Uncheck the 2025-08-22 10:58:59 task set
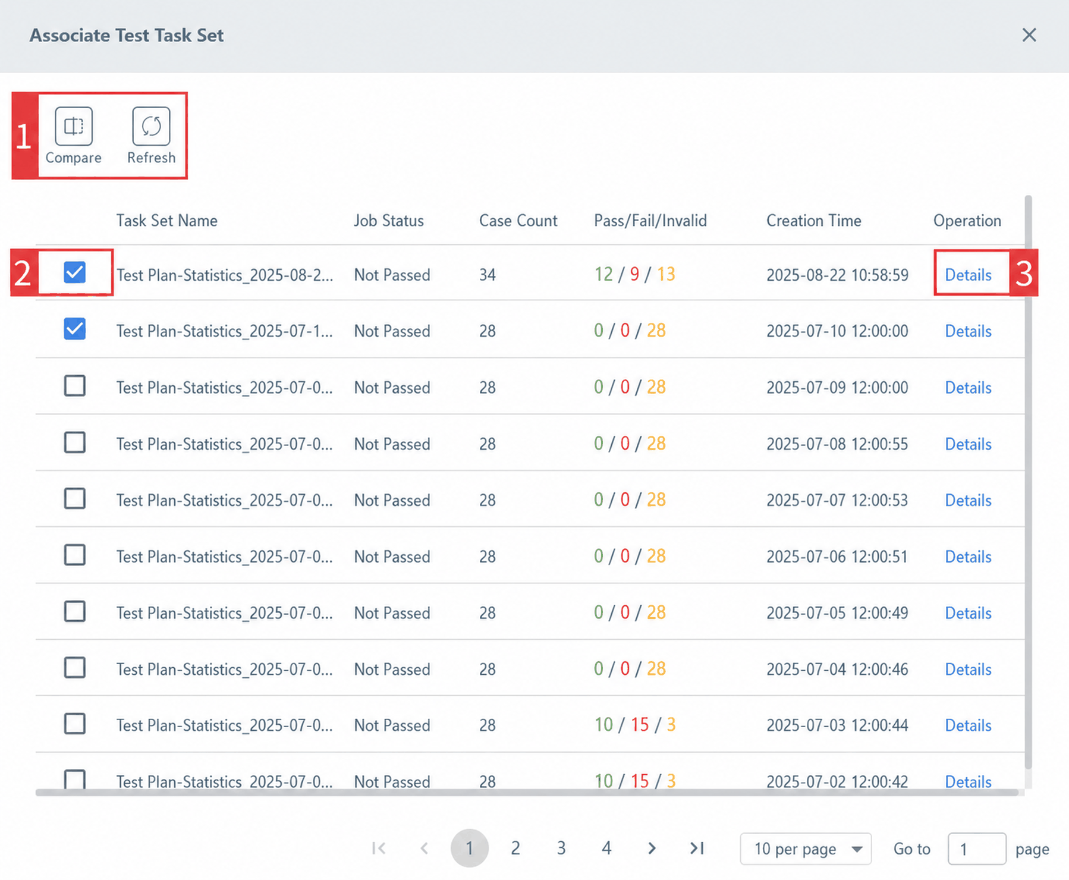1069x880 pixels. tap(75, 272)
